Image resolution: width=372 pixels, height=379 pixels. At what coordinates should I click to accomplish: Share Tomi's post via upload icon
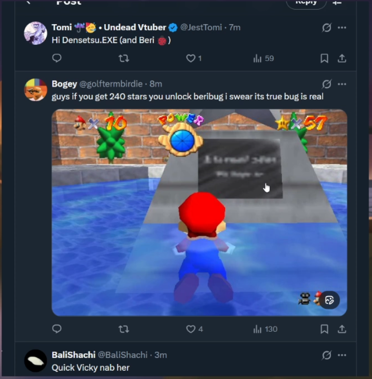click(342, 58)
